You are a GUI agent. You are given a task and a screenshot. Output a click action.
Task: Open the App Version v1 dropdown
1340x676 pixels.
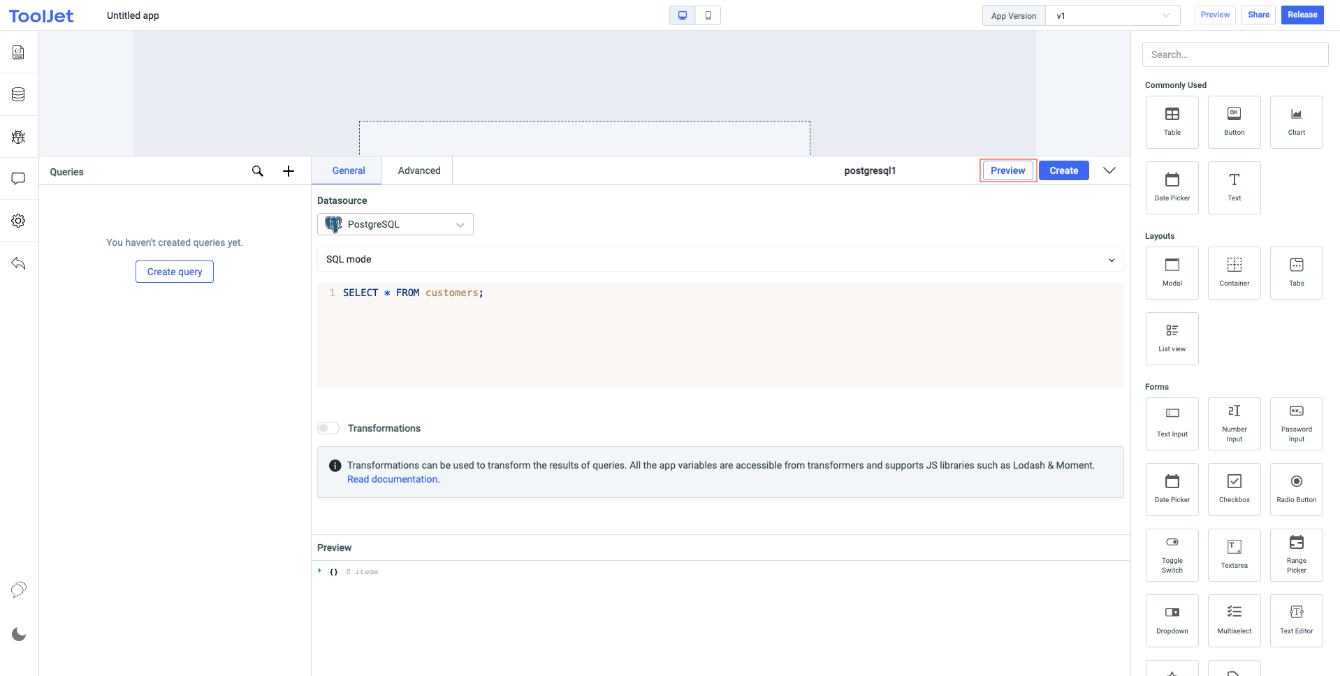[1112, 15]
